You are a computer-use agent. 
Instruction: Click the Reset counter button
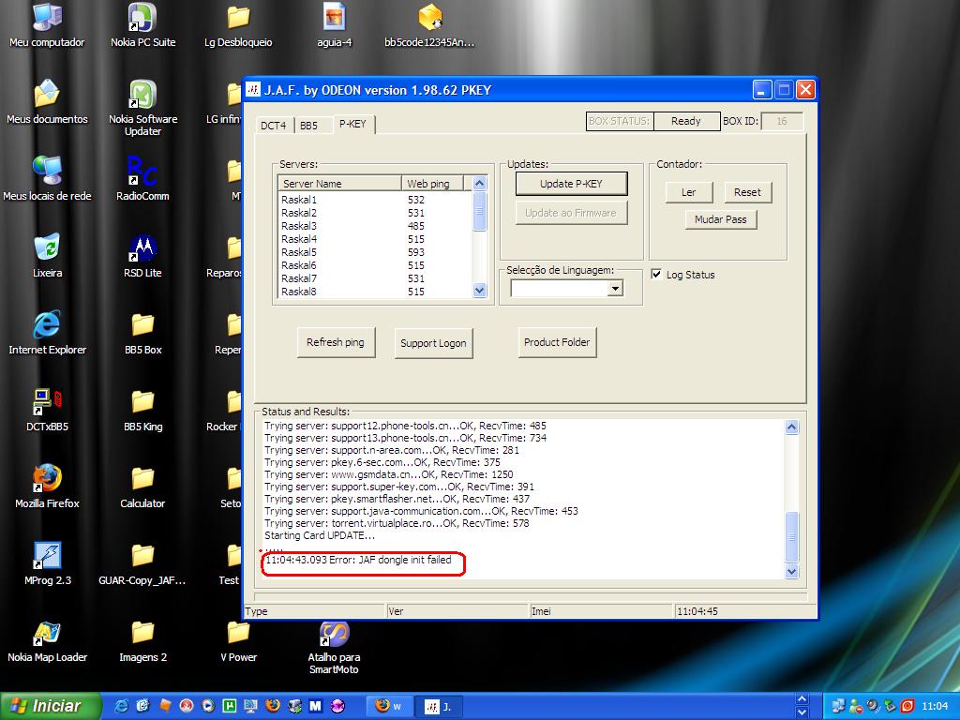pyautogui.click(x=747, y=192)
